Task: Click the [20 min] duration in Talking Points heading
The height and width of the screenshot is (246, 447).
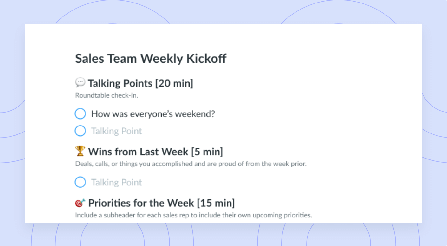Action: [x=174, y=83]
